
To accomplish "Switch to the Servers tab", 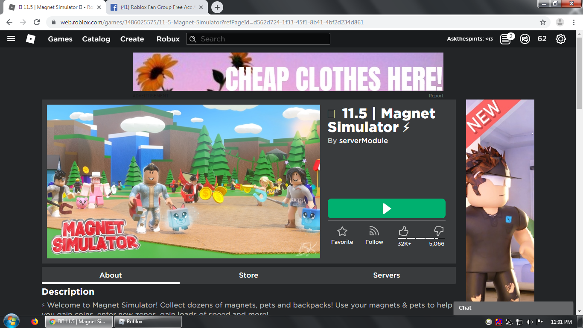I will click(387, 275).
